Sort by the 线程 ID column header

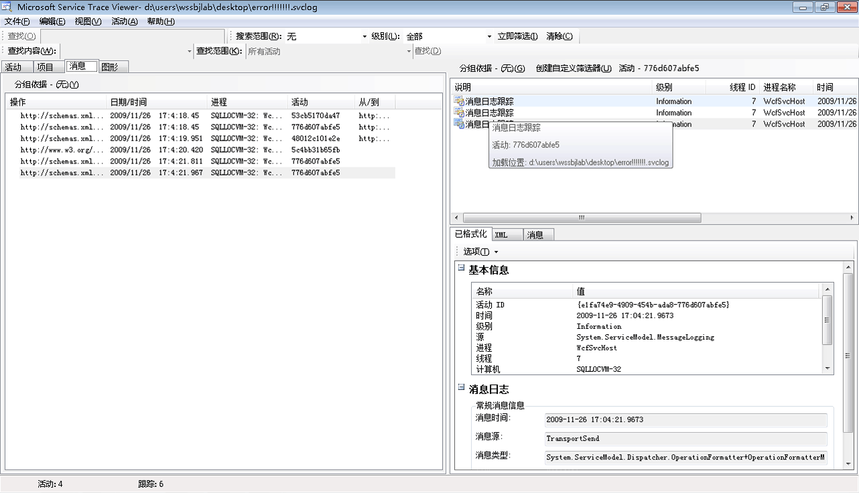click(733, 87)
